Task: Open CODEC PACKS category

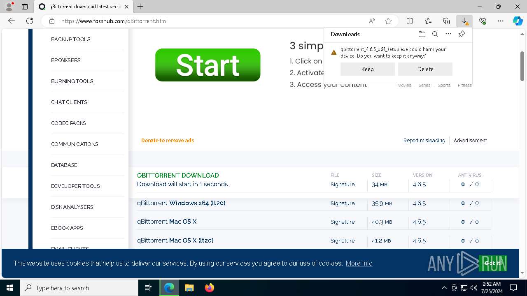Action: point(68,123)
